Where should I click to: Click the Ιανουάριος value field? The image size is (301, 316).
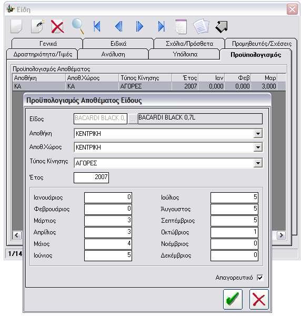point(108,197)
